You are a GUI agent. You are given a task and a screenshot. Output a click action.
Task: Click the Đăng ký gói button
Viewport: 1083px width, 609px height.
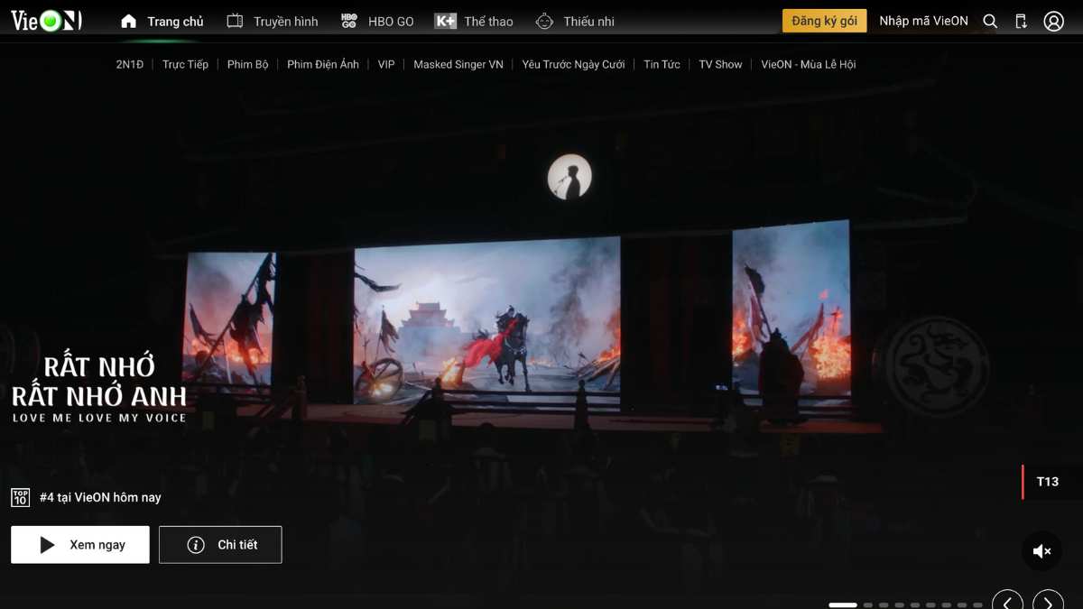pos(824,21)
